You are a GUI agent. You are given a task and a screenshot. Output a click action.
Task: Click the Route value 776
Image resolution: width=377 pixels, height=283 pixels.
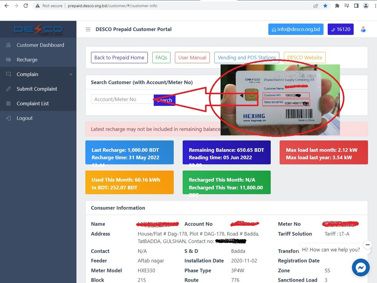coord(235,280)
